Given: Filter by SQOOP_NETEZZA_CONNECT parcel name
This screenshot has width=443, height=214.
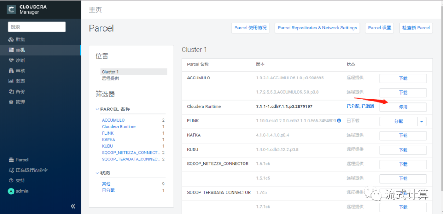Looking at the screenshot, I should tap(131, 153).
